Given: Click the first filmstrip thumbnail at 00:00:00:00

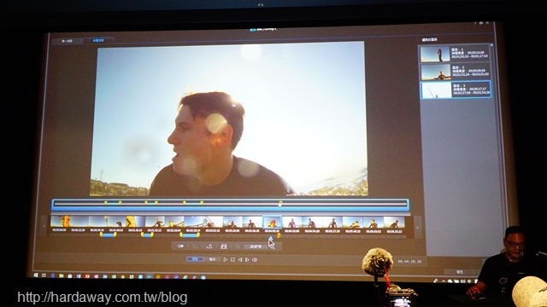Looking at the screenshot, I should click(x=60, y=222).
